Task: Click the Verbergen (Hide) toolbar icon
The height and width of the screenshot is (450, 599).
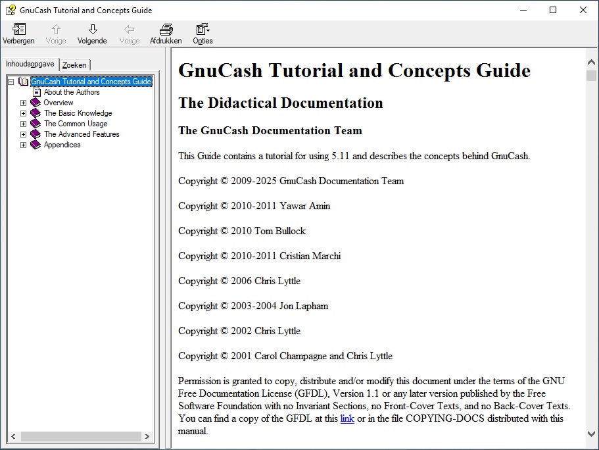Action: (18, 30)
